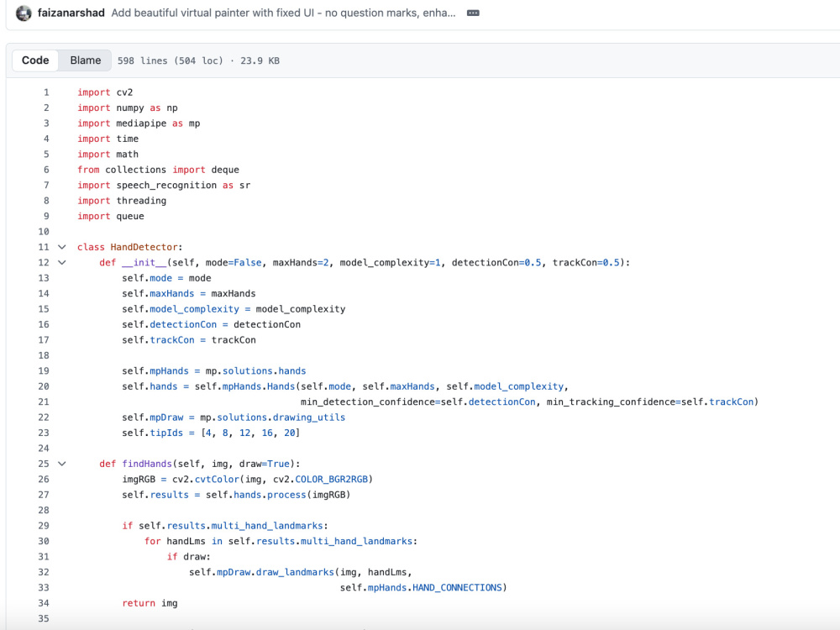
Task: Open the faizanarshad author profile link
Action: pos(71,13)
